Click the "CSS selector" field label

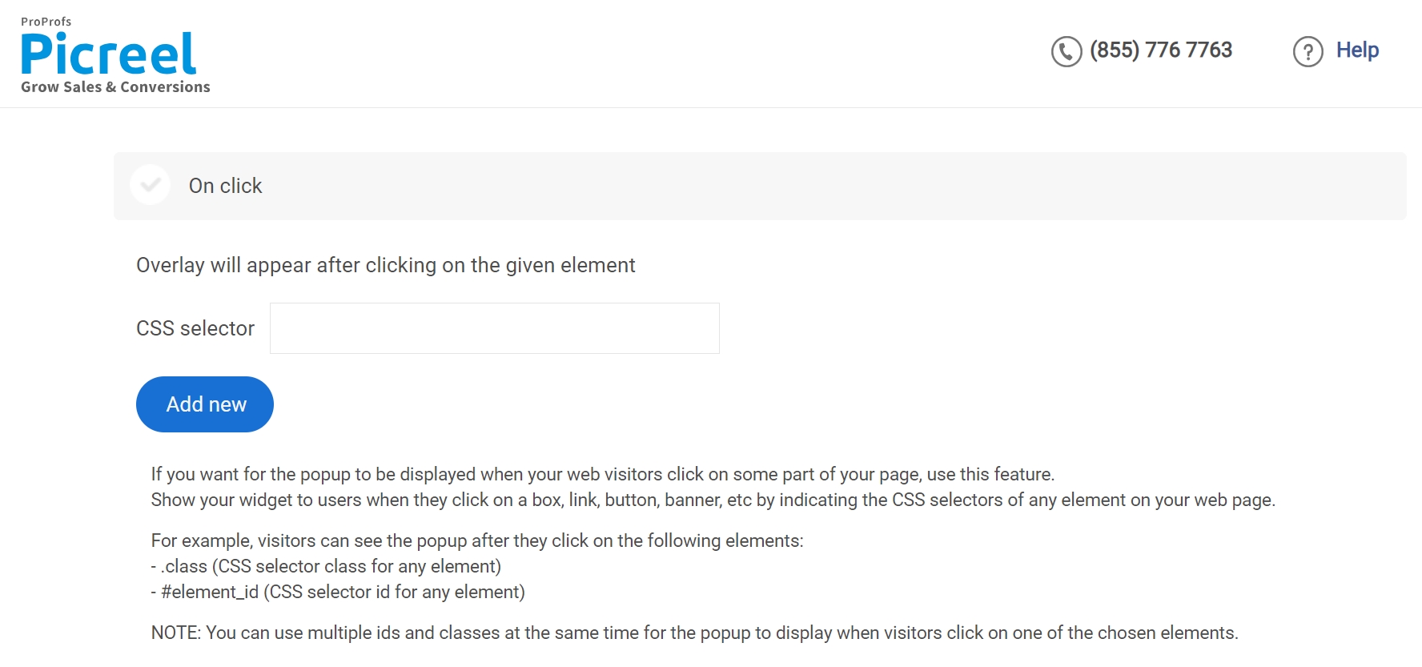coord(195,328)
